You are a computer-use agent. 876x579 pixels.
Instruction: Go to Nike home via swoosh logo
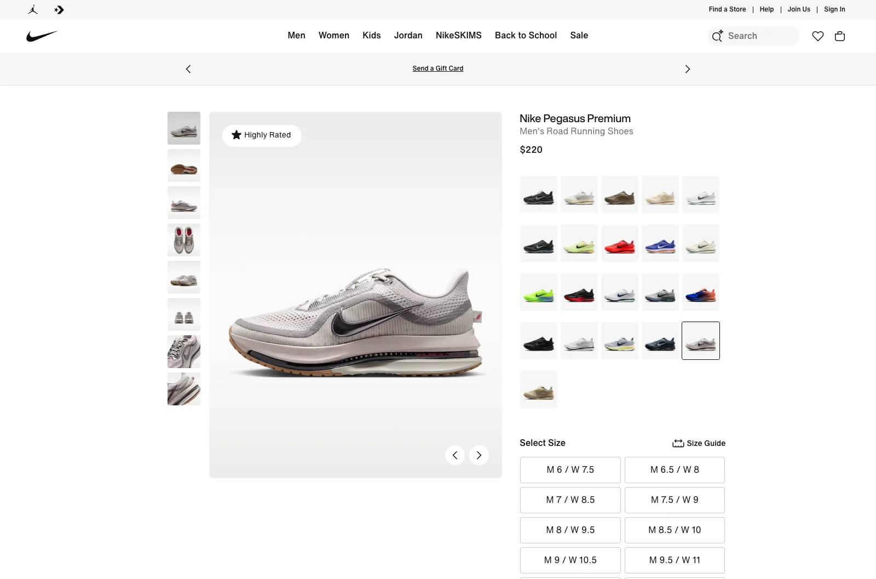[x=42, y=36]
